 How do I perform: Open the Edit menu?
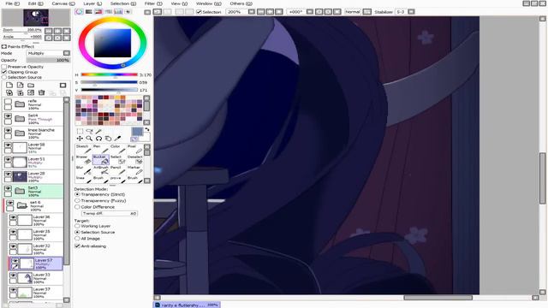tap(35, 3)
